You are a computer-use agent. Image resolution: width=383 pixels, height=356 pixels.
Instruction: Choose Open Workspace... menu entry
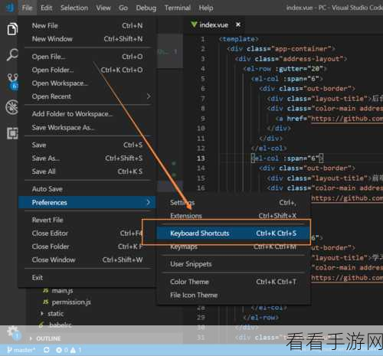coord(87,83)
